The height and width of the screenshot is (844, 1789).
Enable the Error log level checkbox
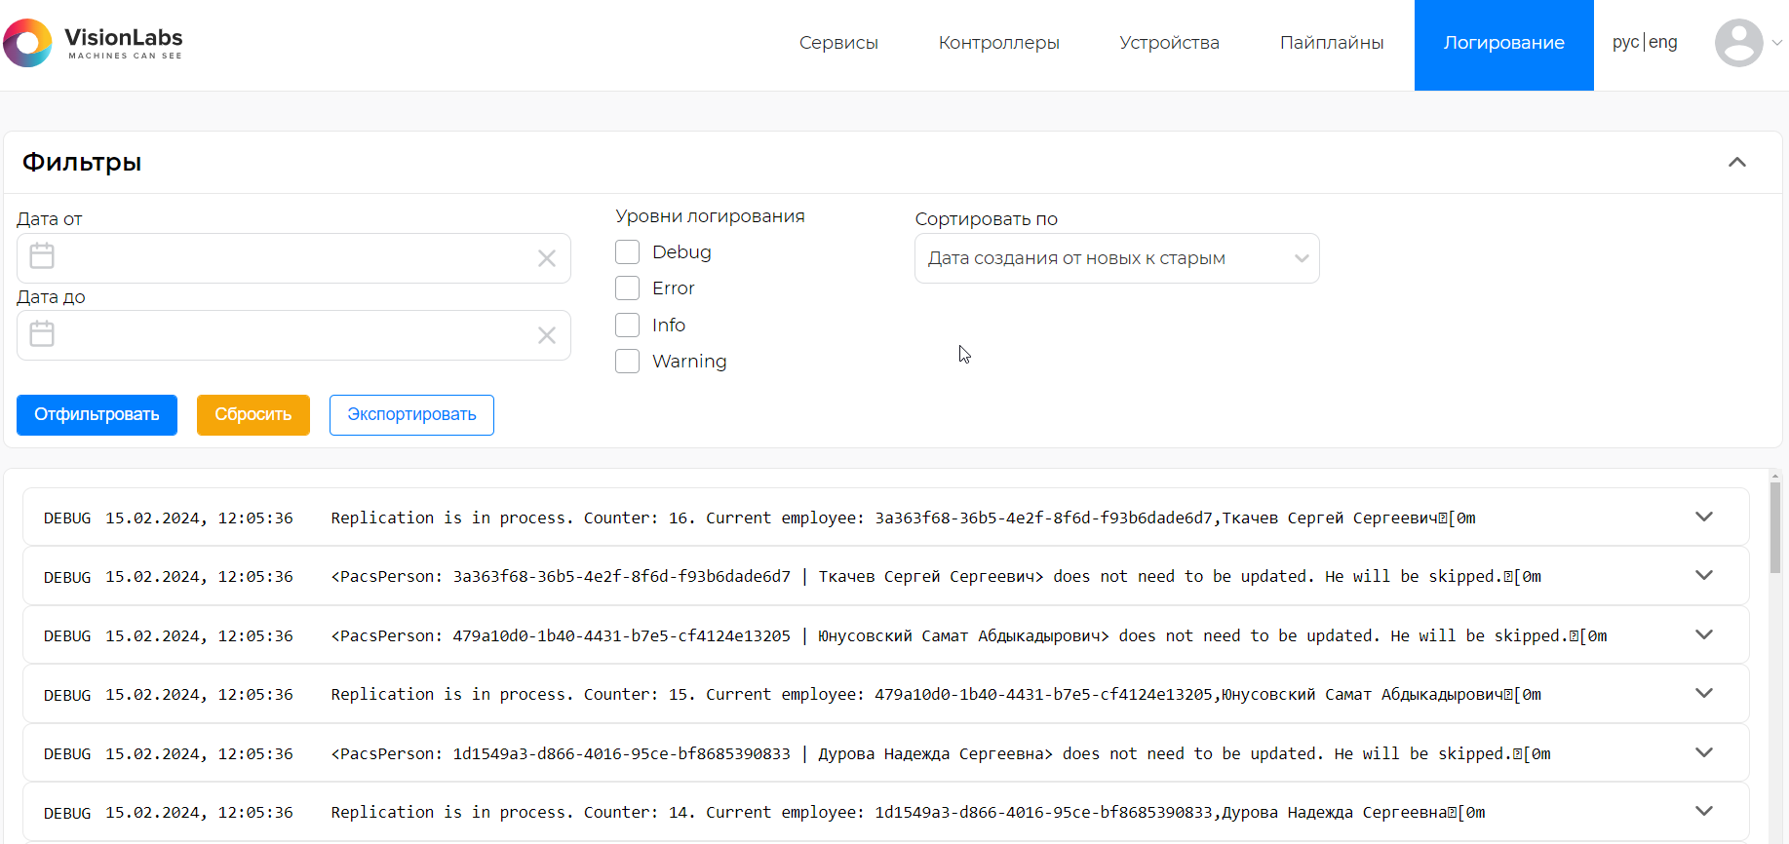(627, 288)
